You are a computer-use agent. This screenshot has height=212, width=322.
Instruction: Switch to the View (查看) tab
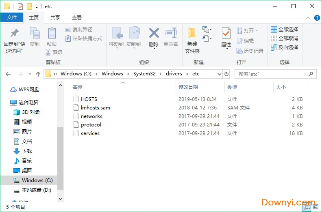pos(77,17)
